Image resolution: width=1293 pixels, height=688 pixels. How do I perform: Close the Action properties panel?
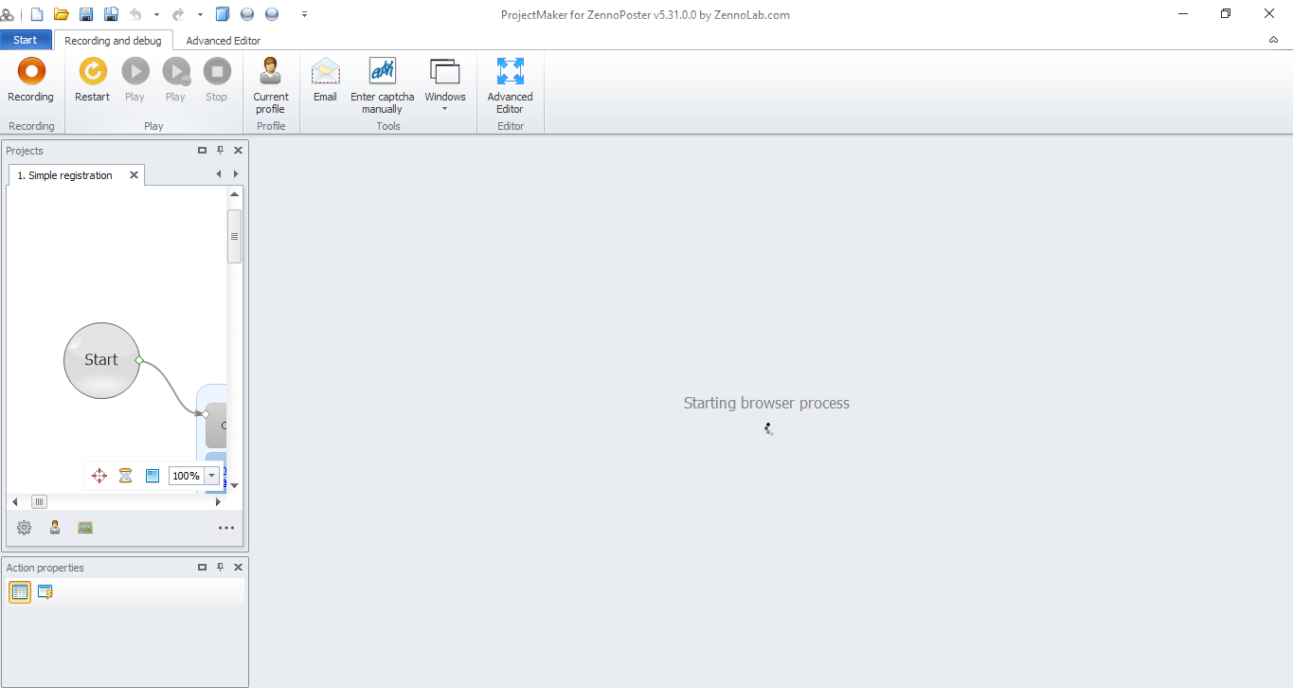tap(238, 567)
